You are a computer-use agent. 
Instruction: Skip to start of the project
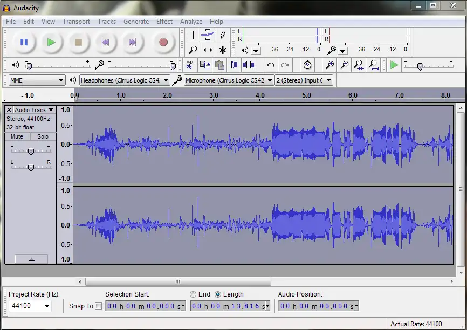coord(106,42)
